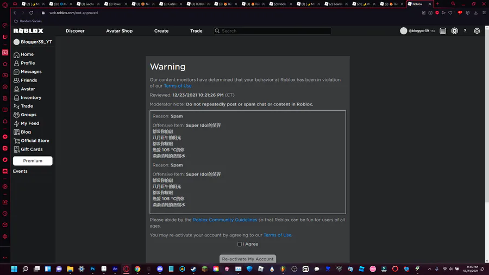The width and height of the screenshot is (489, 275).
Task: Open Create in the top nav
Action: (x=161, y=31)
